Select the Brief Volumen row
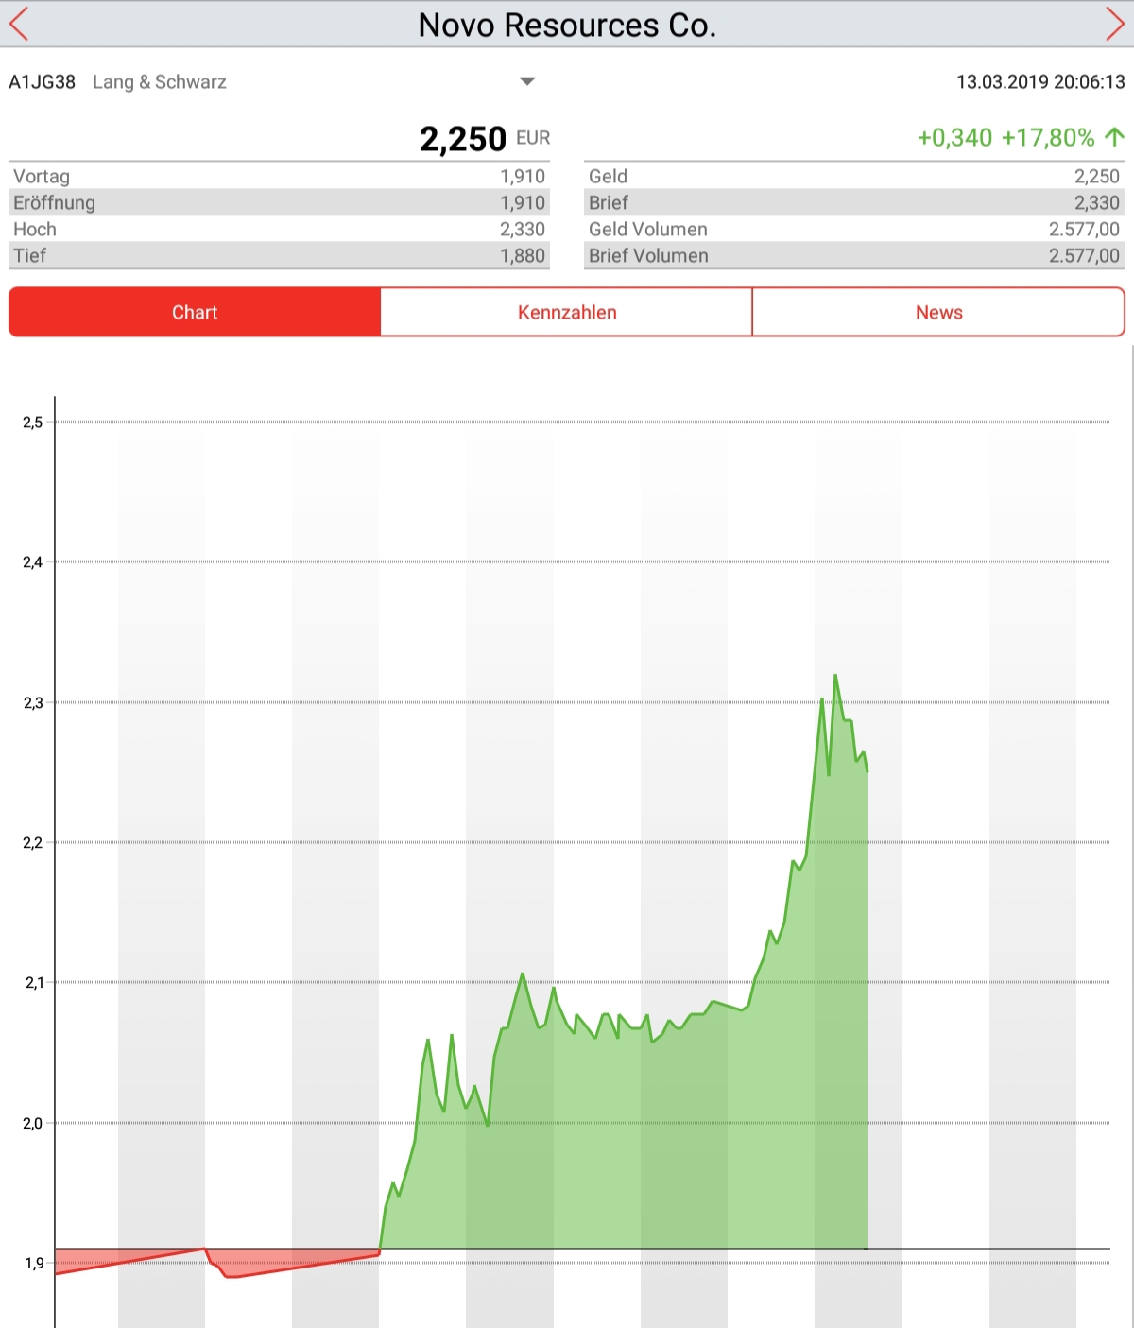 click(853, 256)
